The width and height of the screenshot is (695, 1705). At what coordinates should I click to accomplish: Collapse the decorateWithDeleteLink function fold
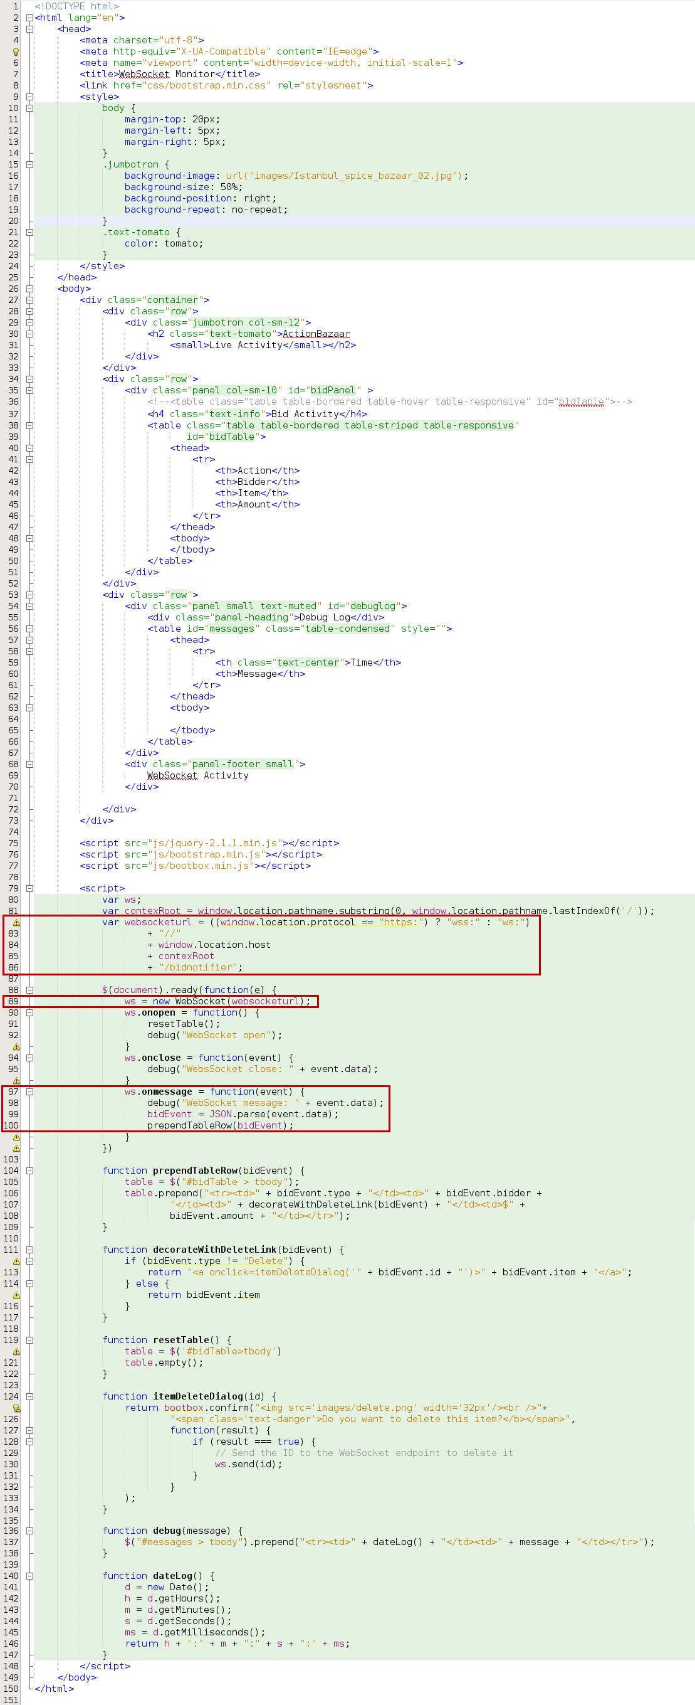(29, 1250)
